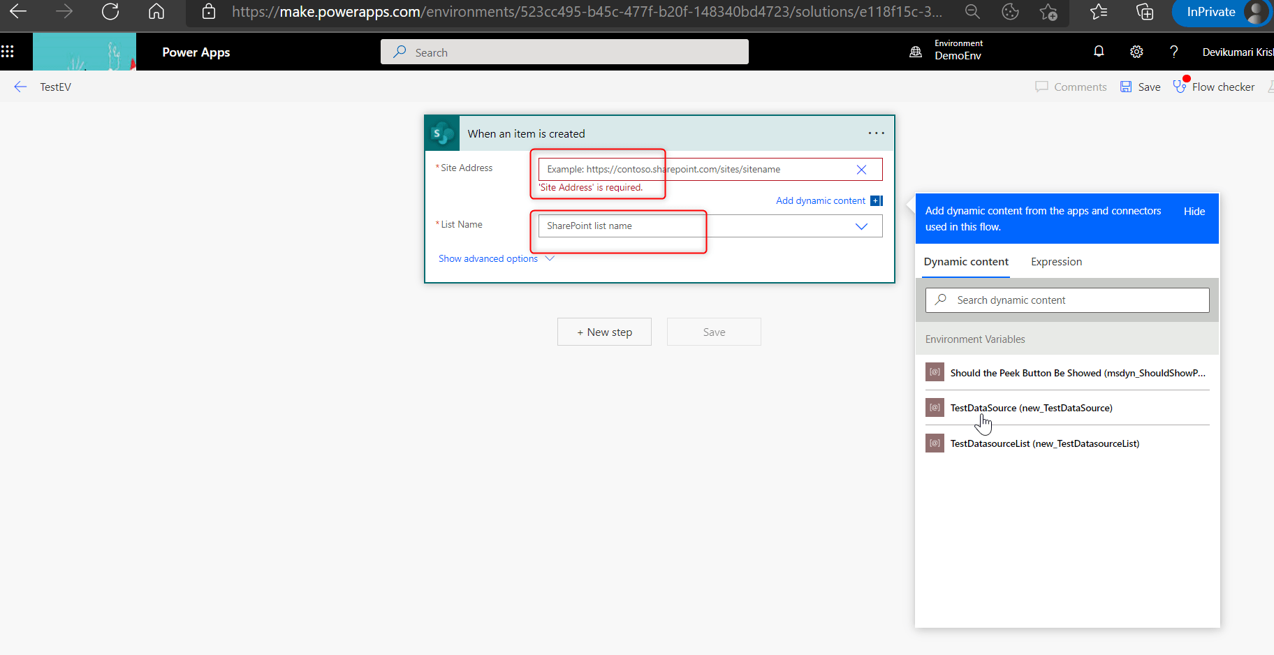Open the app launcher waffle icon

(x=8, y=51)
